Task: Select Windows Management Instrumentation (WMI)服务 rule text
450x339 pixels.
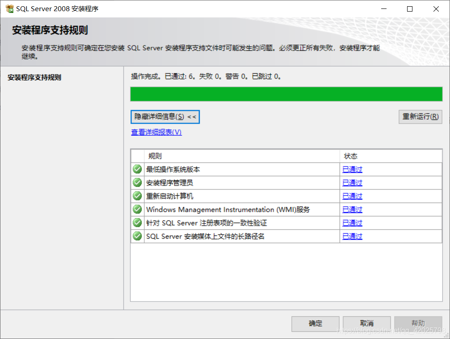Action: coord(228,210)
